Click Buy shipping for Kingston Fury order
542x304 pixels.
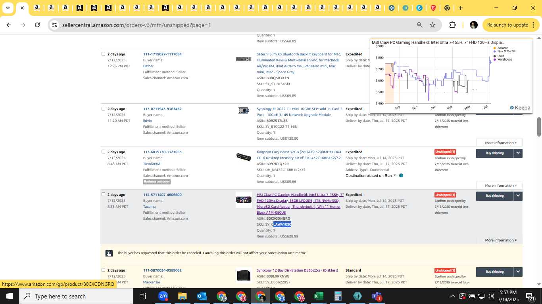click(494, 153)
